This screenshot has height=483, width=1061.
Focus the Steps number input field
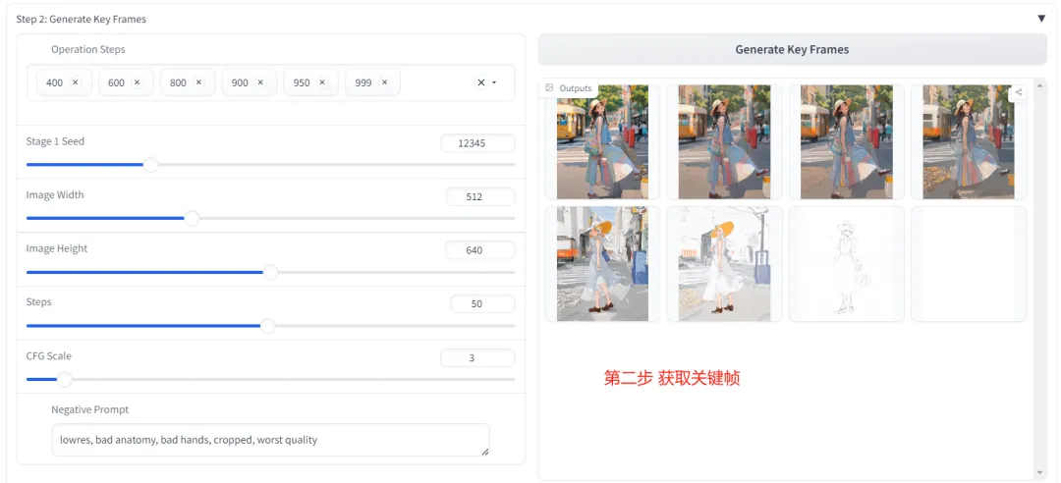[481, 303]
